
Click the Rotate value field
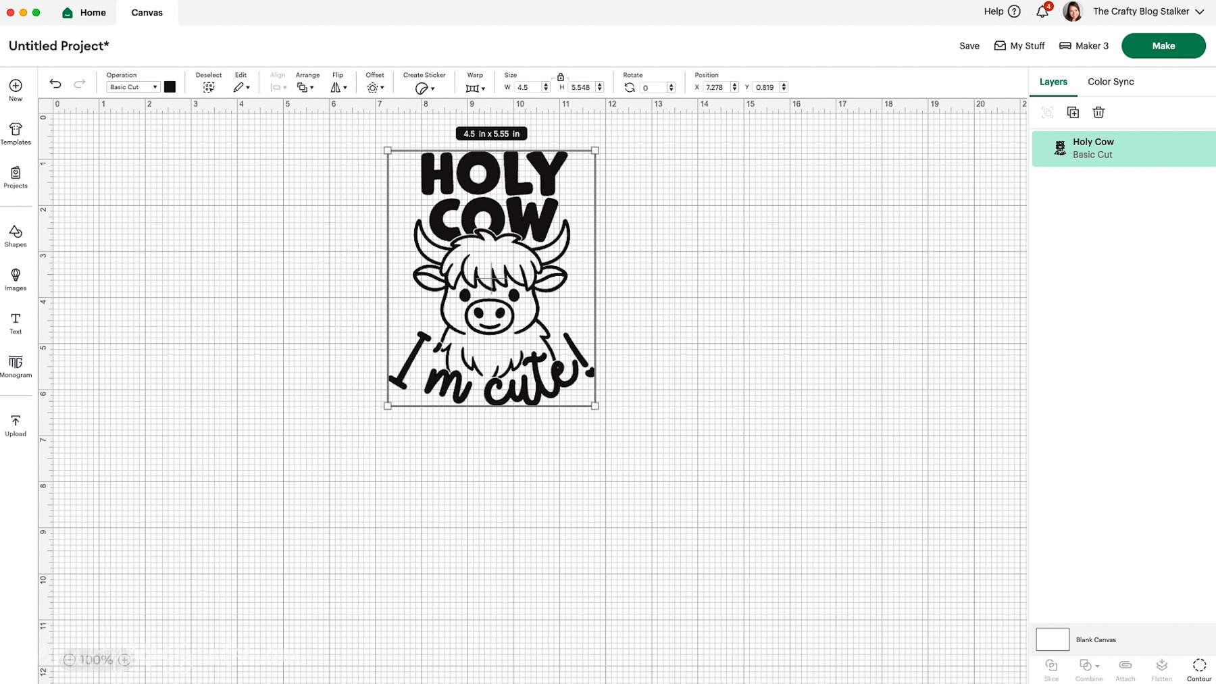click(653, 87)
